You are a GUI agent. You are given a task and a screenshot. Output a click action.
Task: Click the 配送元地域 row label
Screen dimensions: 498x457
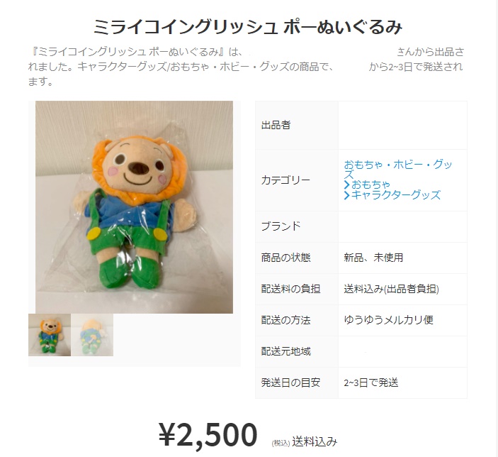coord(286,351)
